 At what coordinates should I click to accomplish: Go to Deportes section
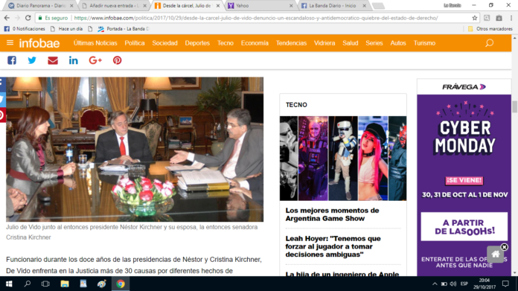pos(197,43)
